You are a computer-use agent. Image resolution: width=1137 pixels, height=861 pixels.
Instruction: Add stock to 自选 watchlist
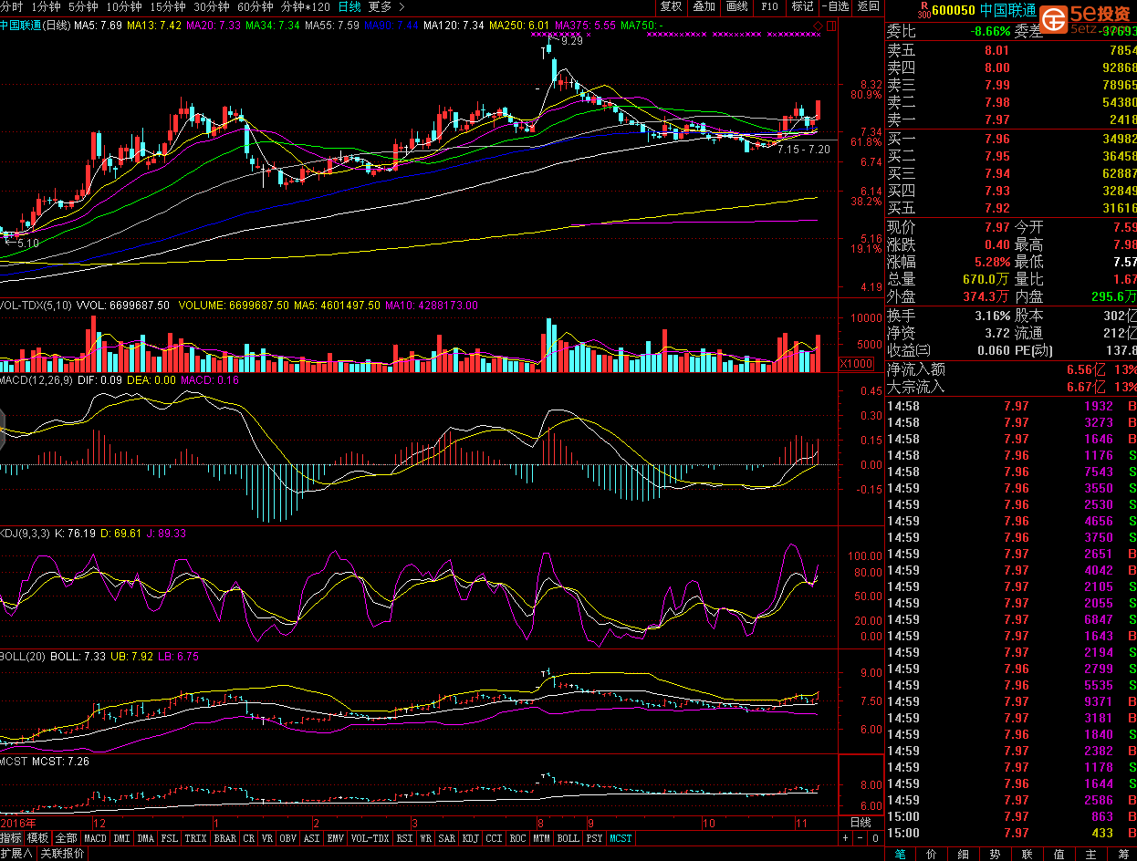point(835,6)
